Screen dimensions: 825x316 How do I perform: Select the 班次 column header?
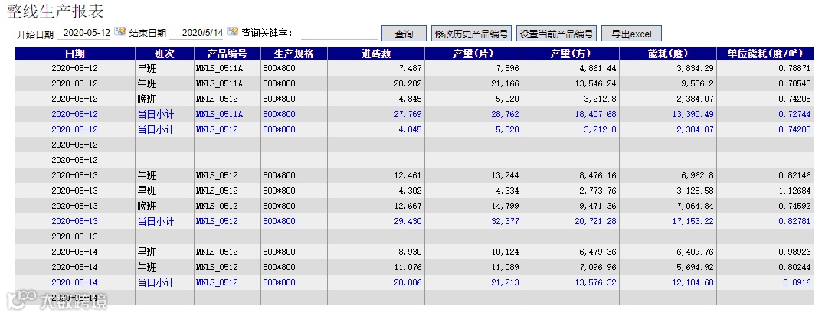coord(164,54)
